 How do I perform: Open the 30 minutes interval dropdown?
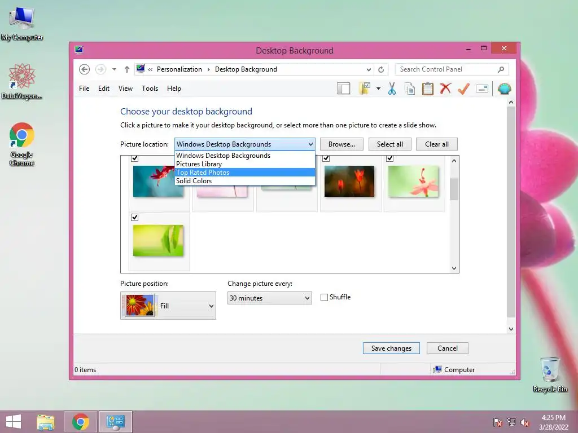coord(269,298)
